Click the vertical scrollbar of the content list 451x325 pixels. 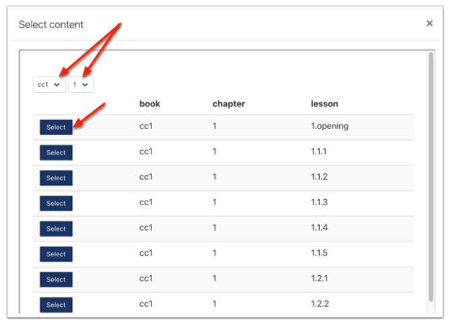431,175
